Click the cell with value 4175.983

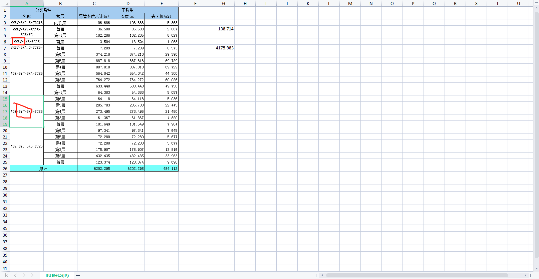[223, 48]
